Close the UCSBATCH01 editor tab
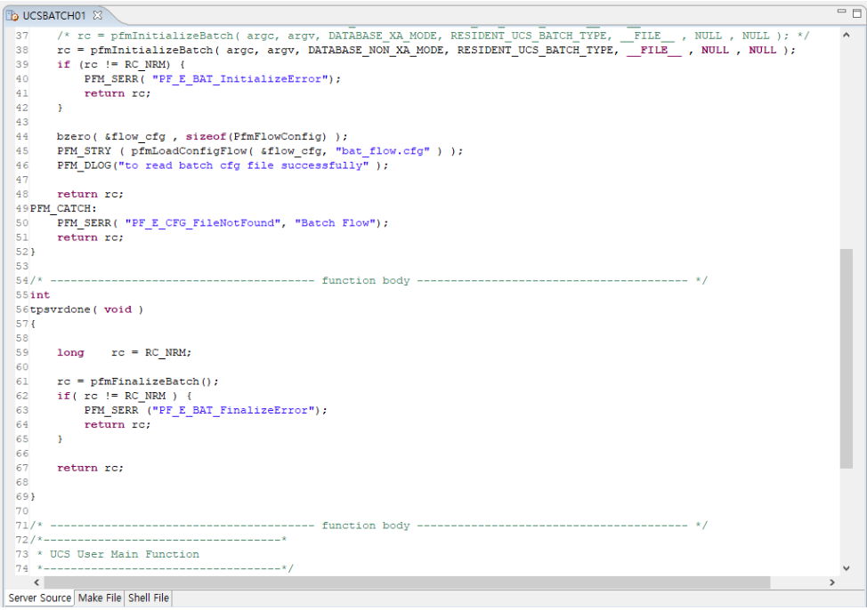This screenshot has height=610, width=867. 98,15
